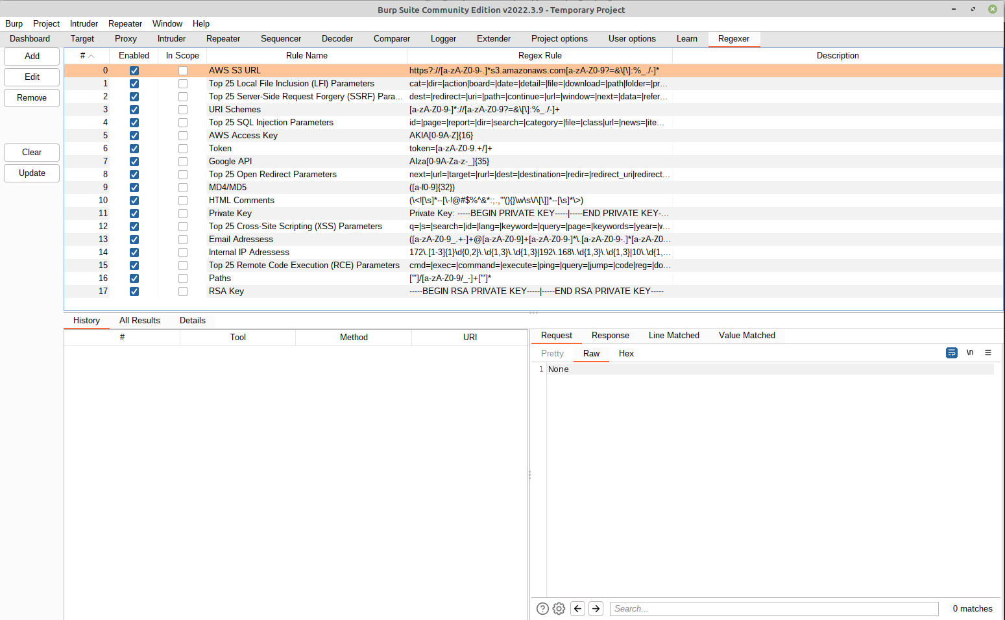This screenshot has height=620, width=1005.
Task: Select Top 25 SQL Injection Parameters row
Action: [533, 123]
